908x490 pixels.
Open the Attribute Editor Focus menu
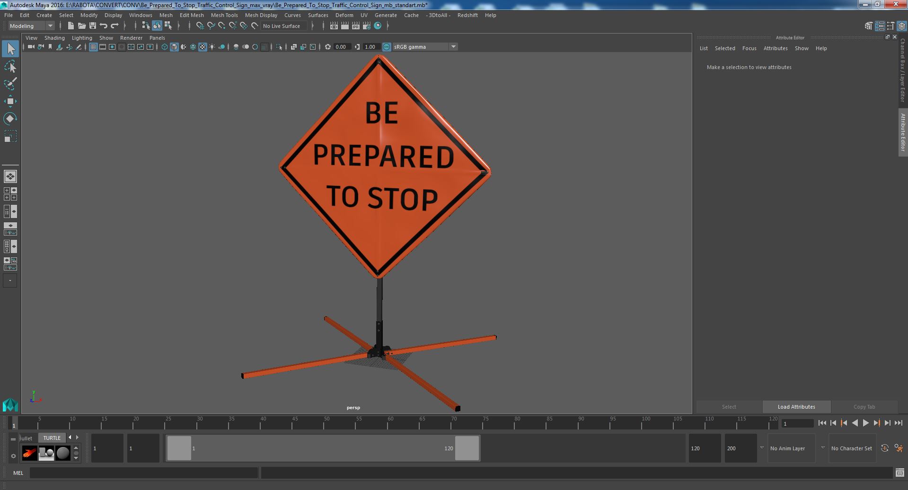(749, 48)
